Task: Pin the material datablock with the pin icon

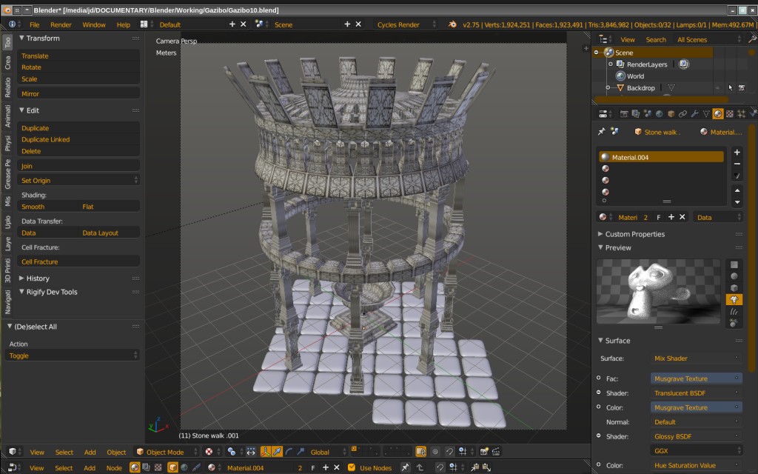Action: pos(603,131)
